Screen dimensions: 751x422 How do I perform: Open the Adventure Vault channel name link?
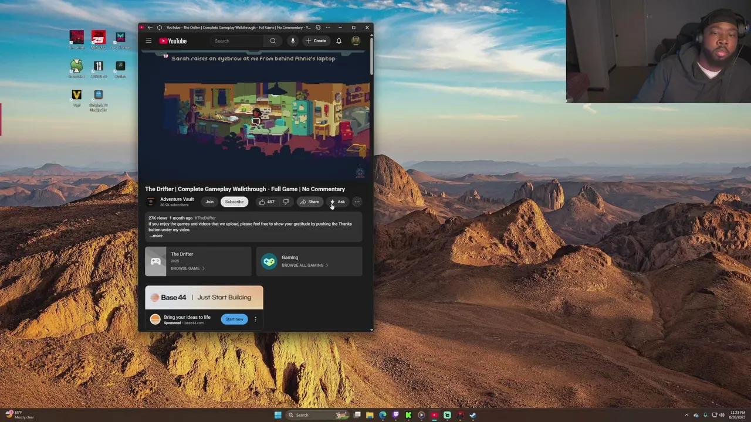click(177, 199)
